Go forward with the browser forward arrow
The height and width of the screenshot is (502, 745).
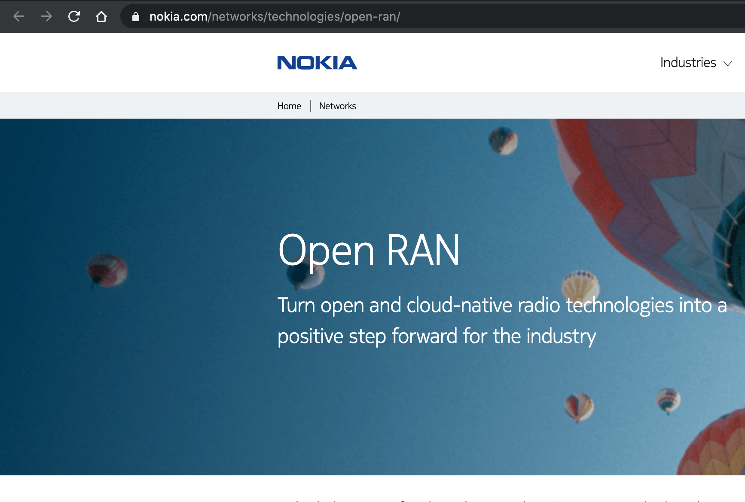click(46, 16)
